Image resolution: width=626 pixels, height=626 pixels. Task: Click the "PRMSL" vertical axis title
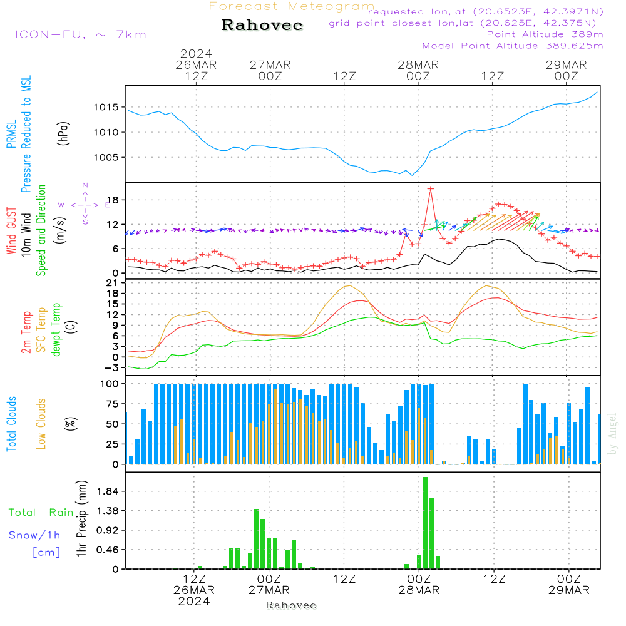point(11,134)
